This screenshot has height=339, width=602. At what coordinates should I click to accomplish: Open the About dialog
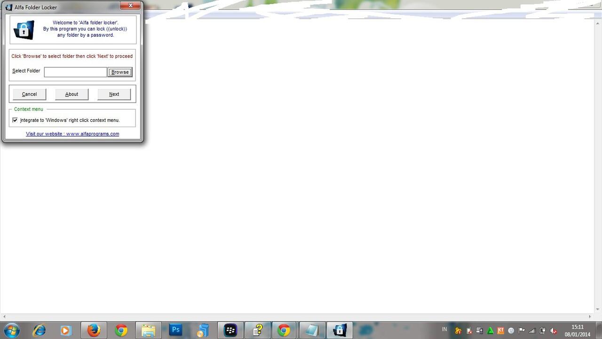(x=71, y=94)
